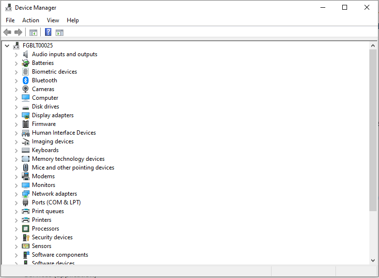Select the Security devices label

pyautogui.click(x=52, y=237)
